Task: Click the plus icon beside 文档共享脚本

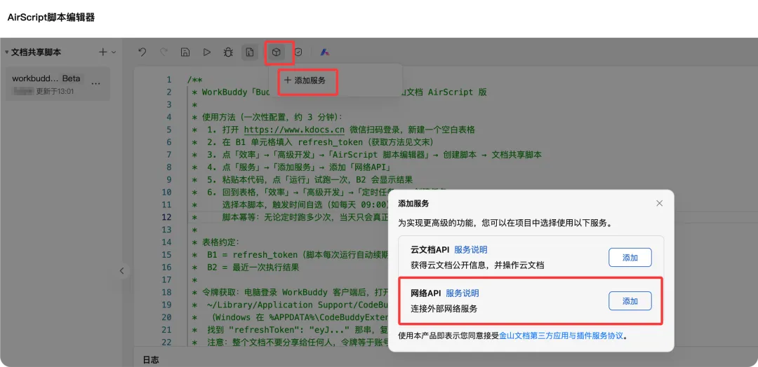Action: pyautogui.click(x=103, y=52)
